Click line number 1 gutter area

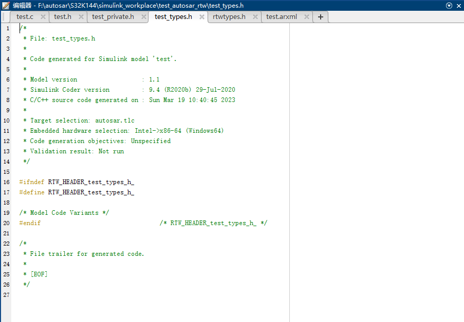[x=6, y=28]
